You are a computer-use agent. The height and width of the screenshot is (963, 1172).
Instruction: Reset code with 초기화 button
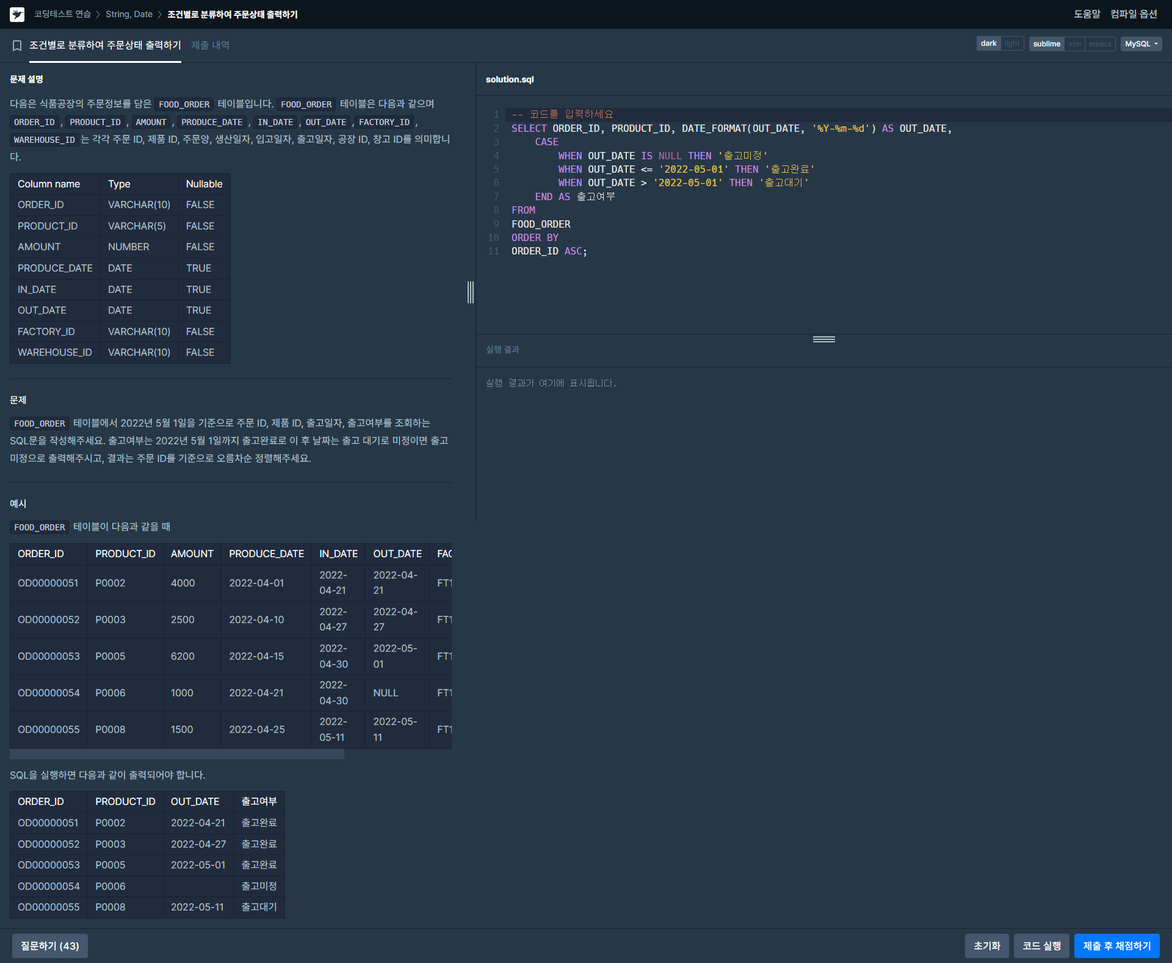[986, 945]
